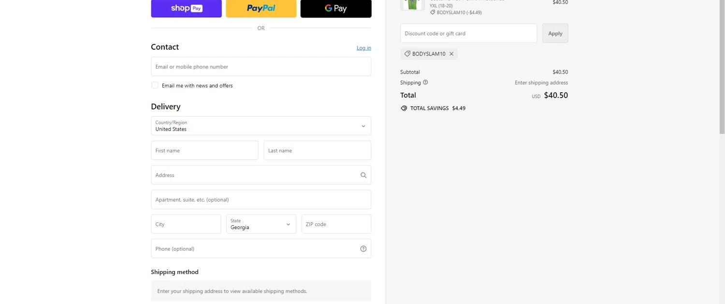Click the product thumbnail image

click(412, 4)
